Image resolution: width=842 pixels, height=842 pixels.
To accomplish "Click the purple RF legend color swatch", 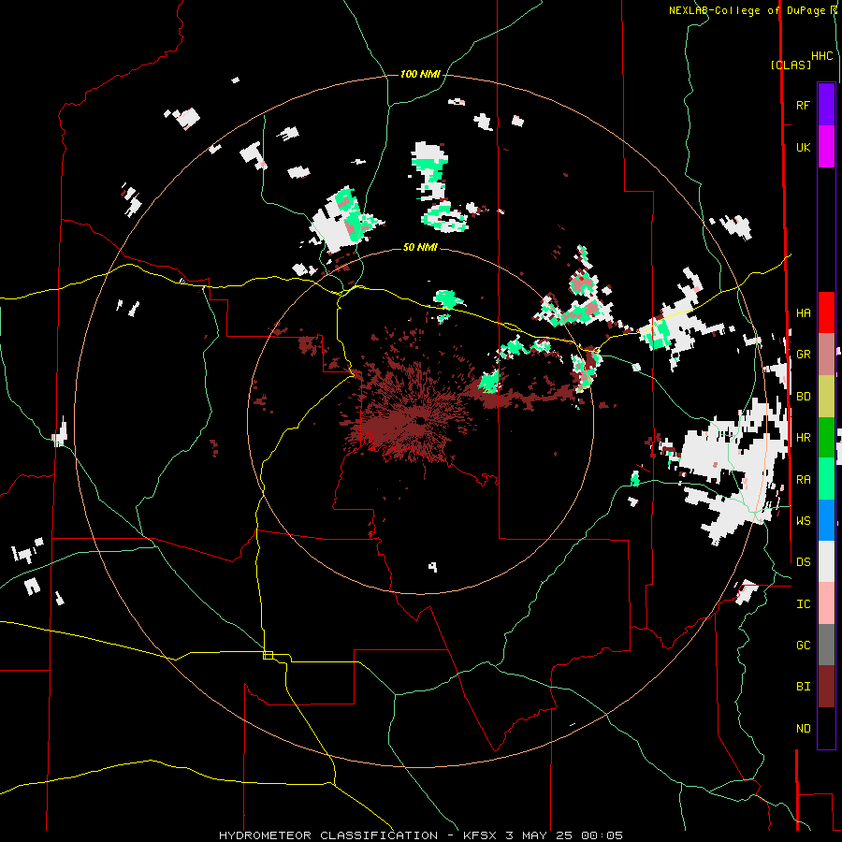I will [826, 105].
